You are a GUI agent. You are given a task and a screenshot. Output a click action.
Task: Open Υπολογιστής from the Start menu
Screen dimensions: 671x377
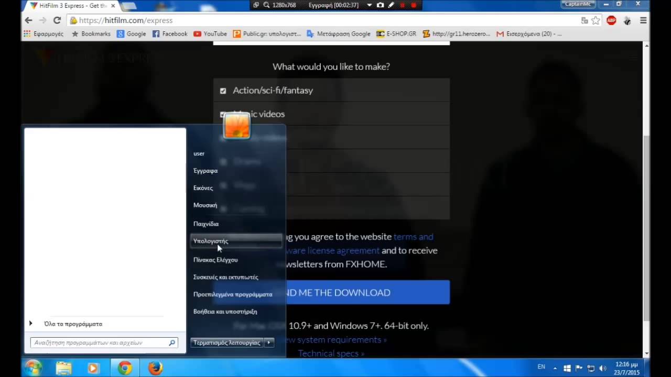click(236, 241)
